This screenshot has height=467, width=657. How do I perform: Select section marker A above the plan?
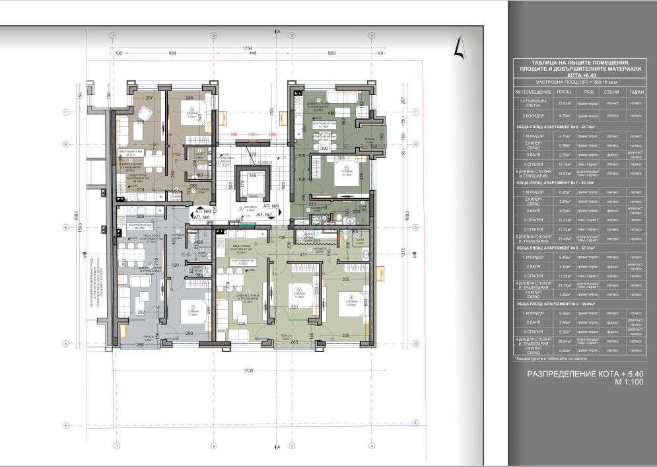tap(279, 31)
